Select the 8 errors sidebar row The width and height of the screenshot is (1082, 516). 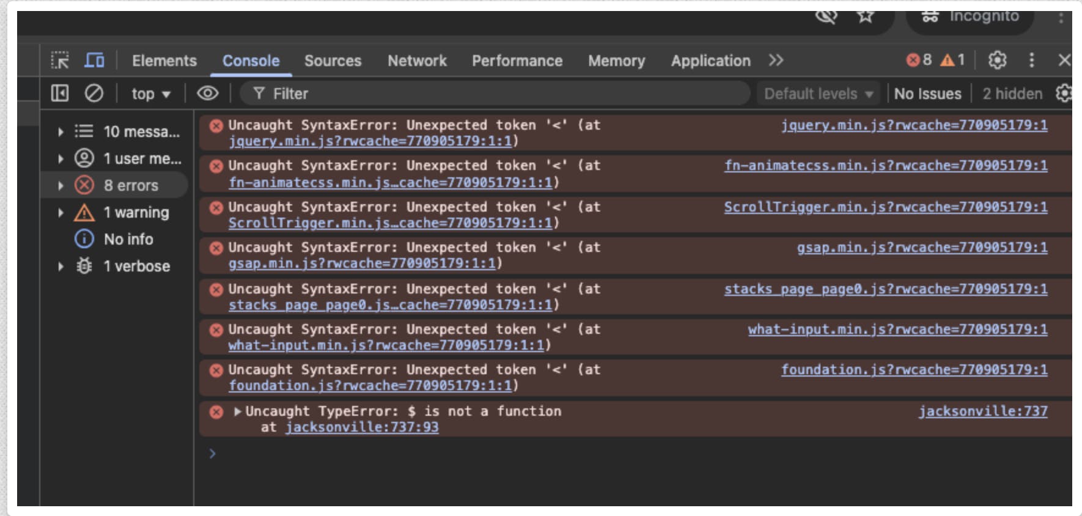click(115, 185)
